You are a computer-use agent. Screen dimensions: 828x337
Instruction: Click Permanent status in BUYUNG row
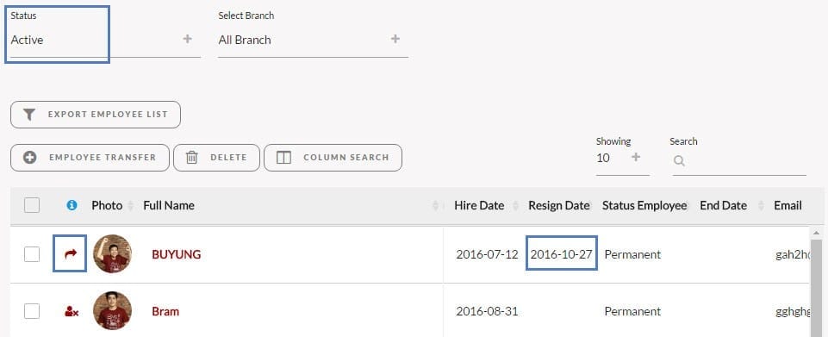(x=632, y=254)
